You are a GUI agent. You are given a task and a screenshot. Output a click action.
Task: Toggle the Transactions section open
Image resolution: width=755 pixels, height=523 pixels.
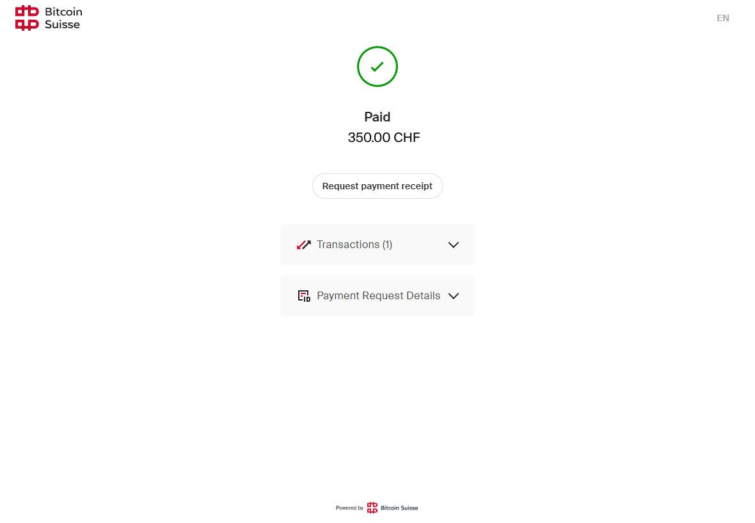point(377,244)
